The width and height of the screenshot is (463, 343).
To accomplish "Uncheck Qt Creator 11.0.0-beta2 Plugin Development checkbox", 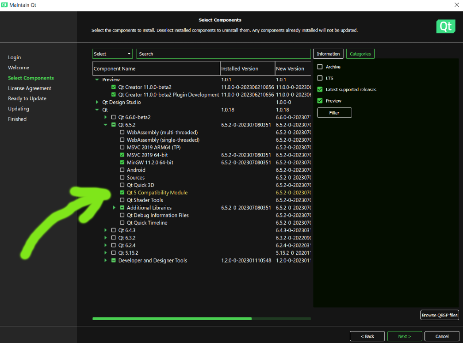I will [x=113, y=95].
